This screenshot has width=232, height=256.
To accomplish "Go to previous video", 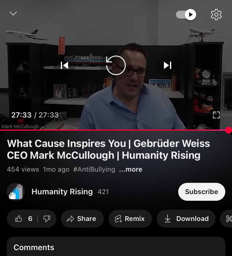I will pos(64,65).
